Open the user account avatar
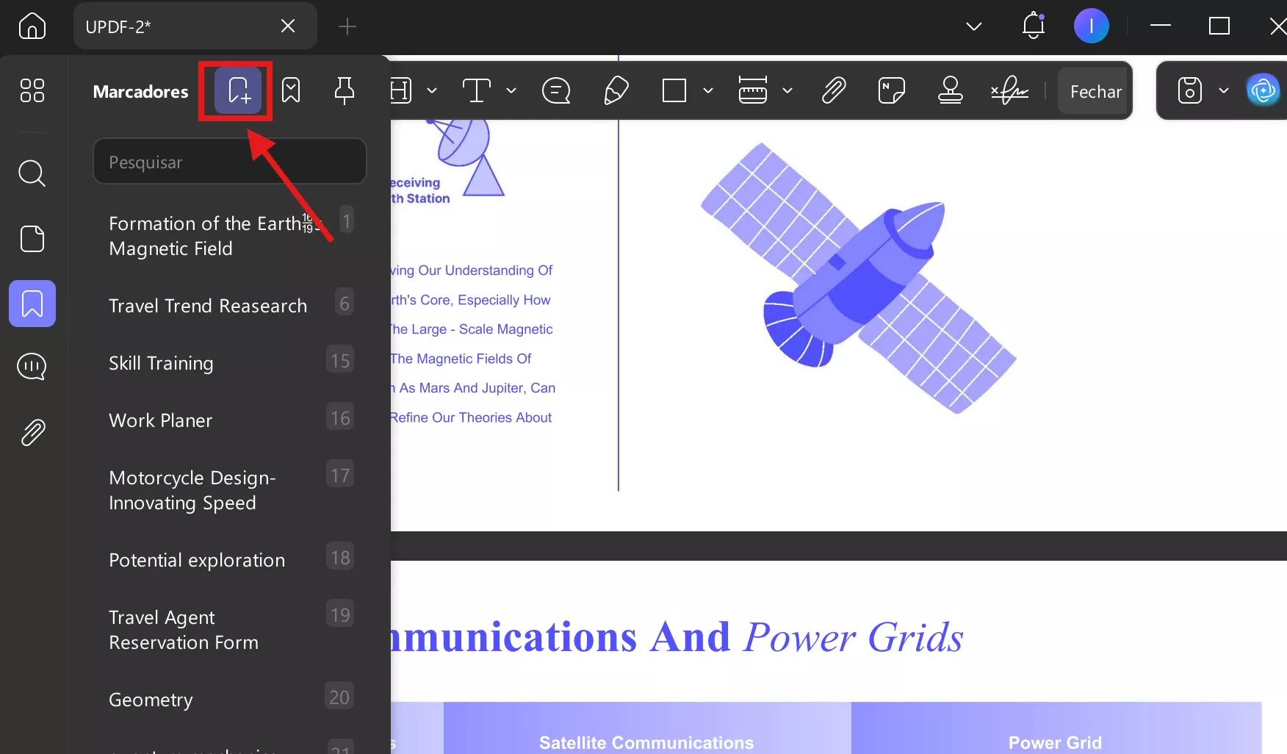Viewport: 1287px width, 754px height. click(x=1091, y=26)
